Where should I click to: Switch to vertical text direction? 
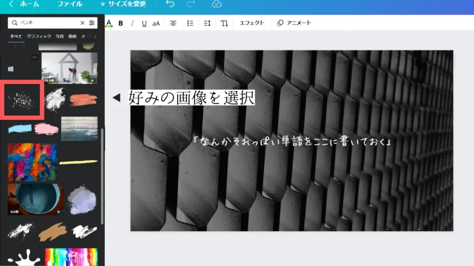(x=224, y=23)
